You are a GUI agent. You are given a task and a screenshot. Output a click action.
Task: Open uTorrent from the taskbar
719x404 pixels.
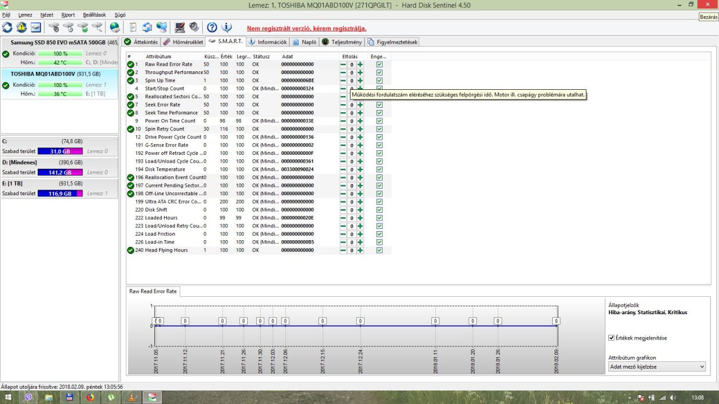[111, 397]
